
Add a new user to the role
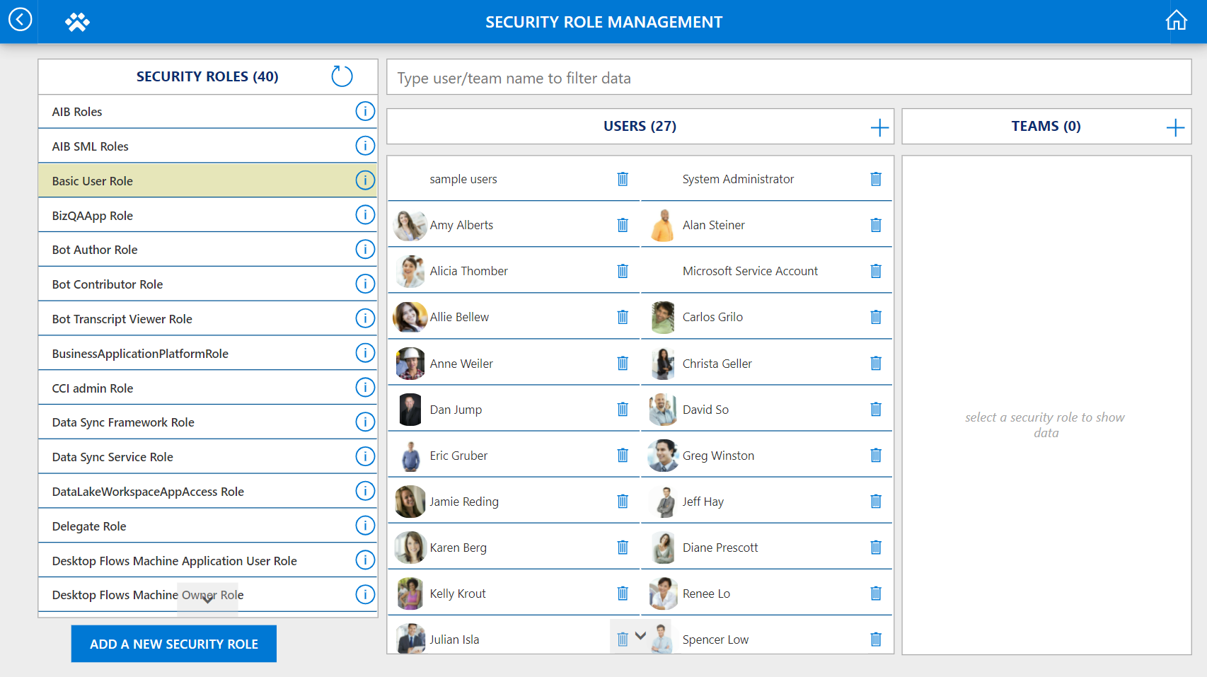(x=879, y=127)
